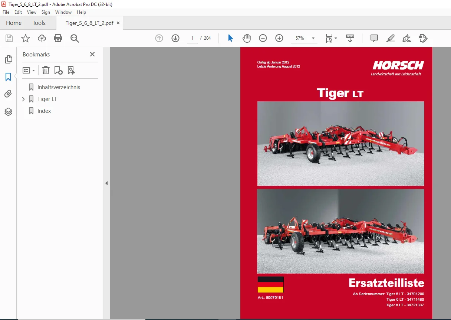Image resolution: width=451 pixels, height=320 pixels.
Task: Delete selected bookmark with trash icon
Action: 46,70
